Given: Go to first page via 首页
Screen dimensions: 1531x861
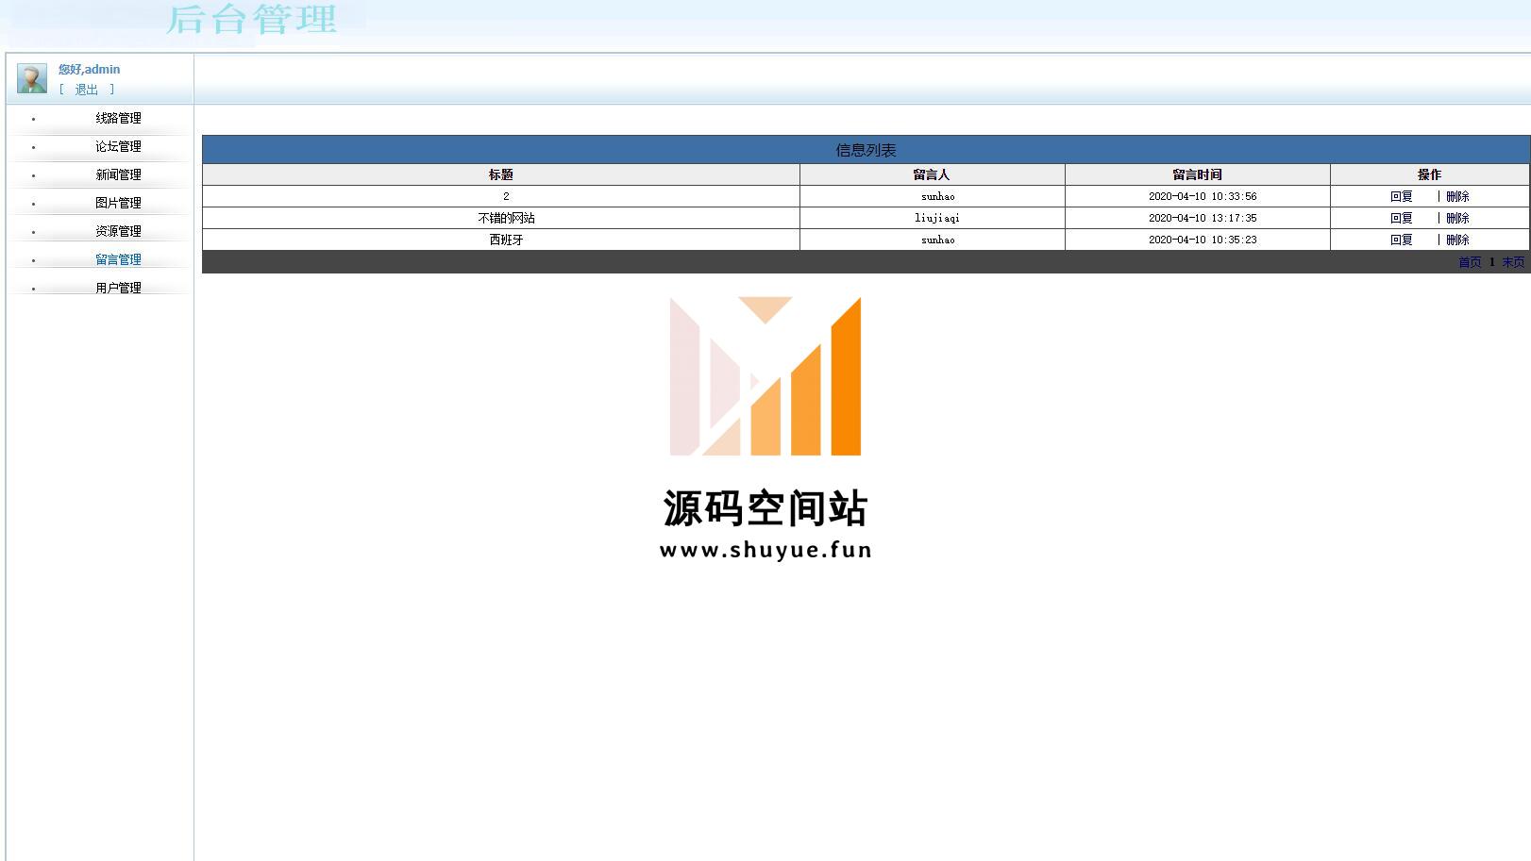Looking at the screenshot, I should [x=1470, y=262].
